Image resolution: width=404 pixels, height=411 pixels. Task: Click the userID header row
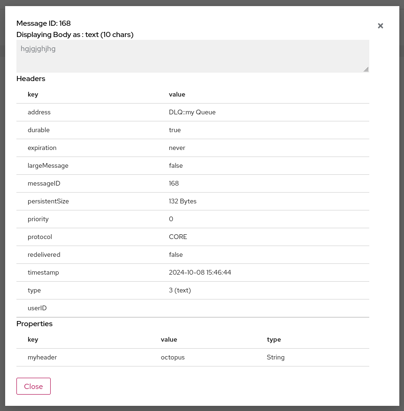[37, 308]
